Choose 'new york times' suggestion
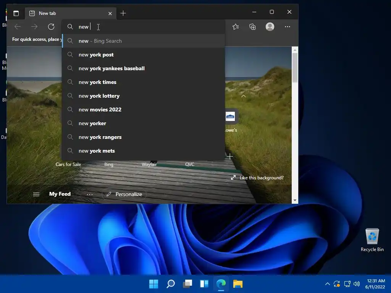The width and height of the screenshot is (391, 293). (144, 82)
